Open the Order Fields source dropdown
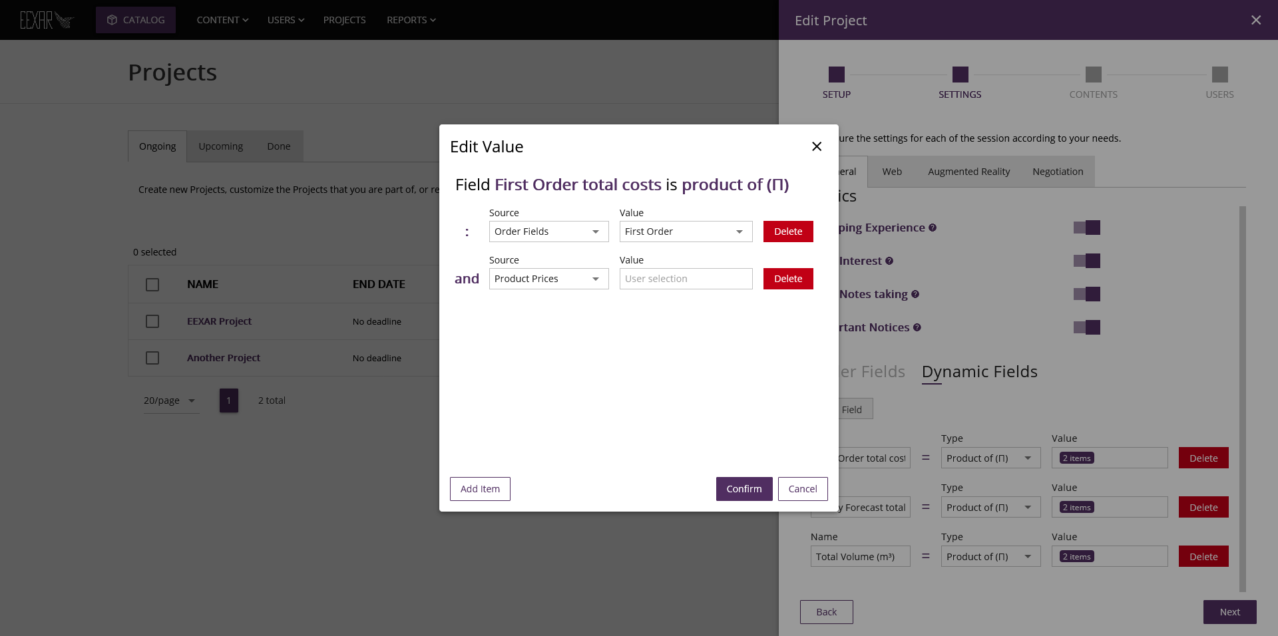Viewport: 1278px width, 636px height. [x=548, y=232]
